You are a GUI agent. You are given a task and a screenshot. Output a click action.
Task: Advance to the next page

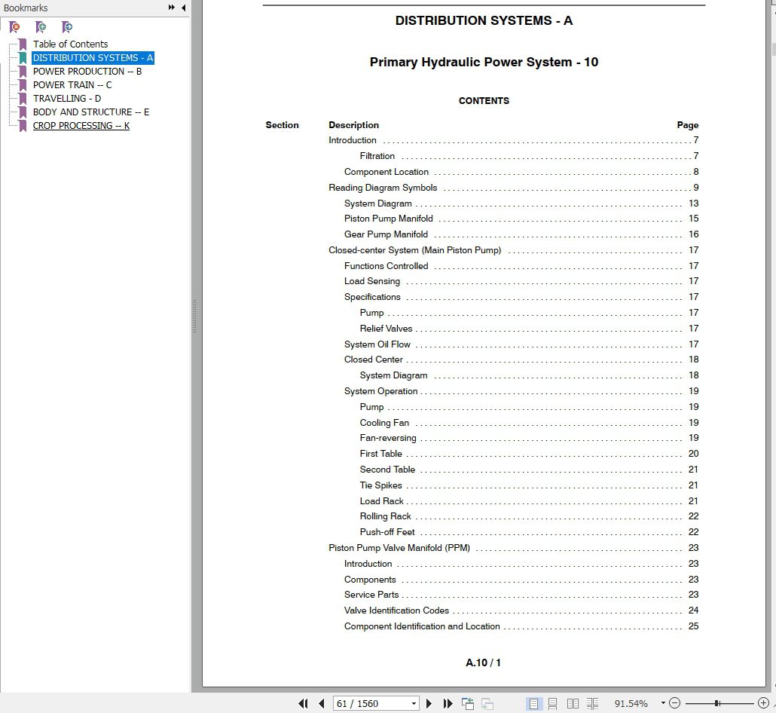(x=429, y=703)
